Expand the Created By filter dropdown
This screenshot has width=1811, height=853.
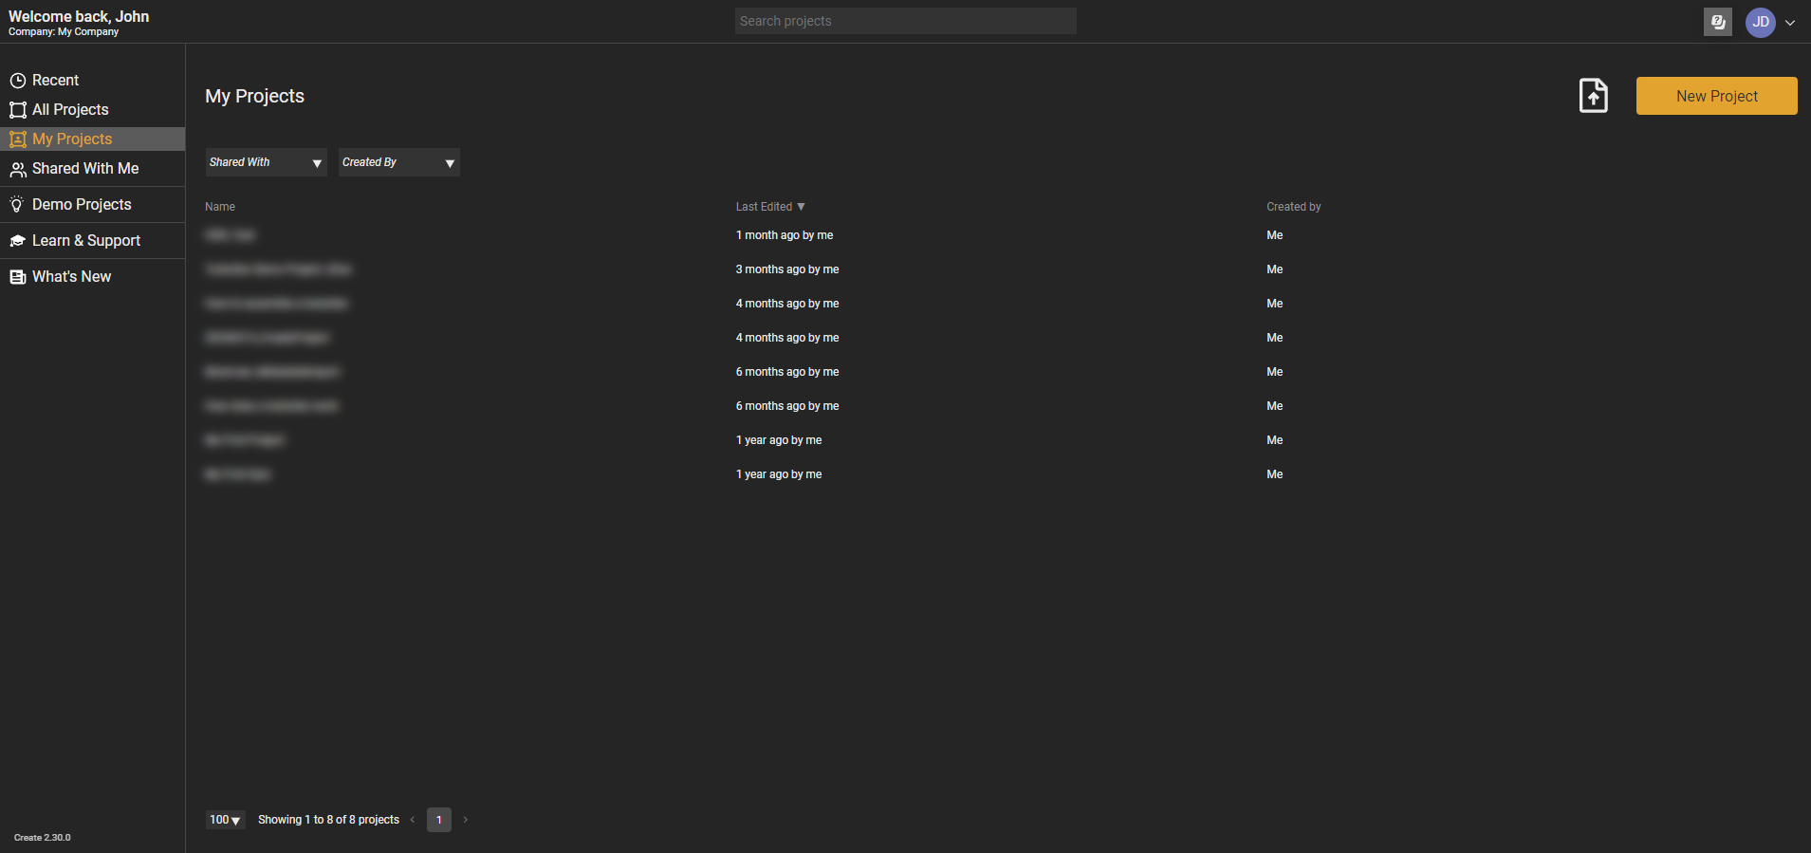coord(398,162)
